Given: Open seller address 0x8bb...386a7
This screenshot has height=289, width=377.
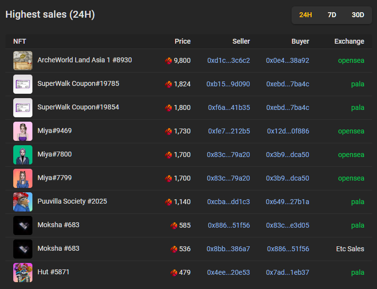Looking at the screenshot, I should pos(228,249).
